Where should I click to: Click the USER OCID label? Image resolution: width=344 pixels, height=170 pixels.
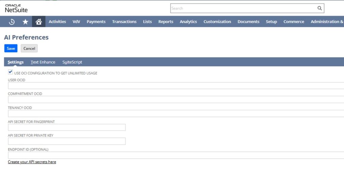[16, 80]
